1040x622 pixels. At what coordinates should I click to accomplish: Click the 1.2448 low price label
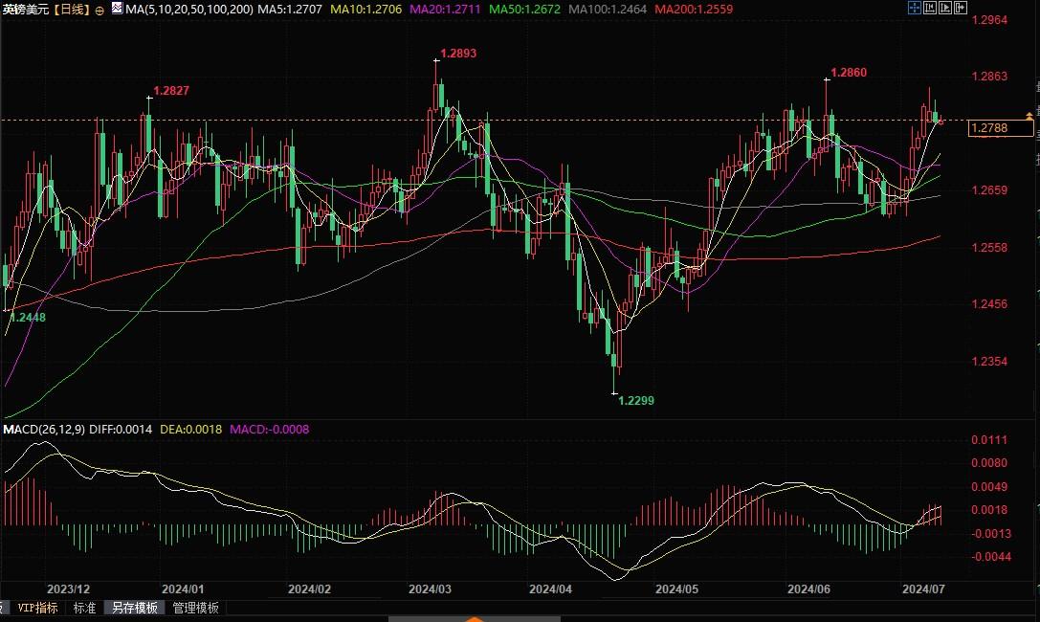coord(28,318)
